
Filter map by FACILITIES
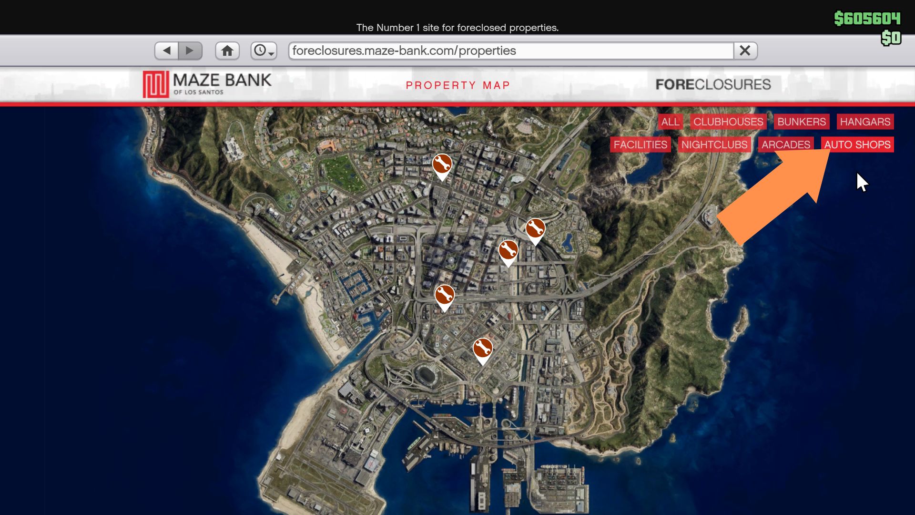tap(640, 144)
